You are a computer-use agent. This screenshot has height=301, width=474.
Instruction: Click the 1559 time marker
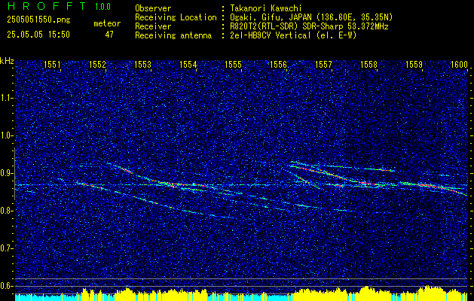click(x=414, y=64)
